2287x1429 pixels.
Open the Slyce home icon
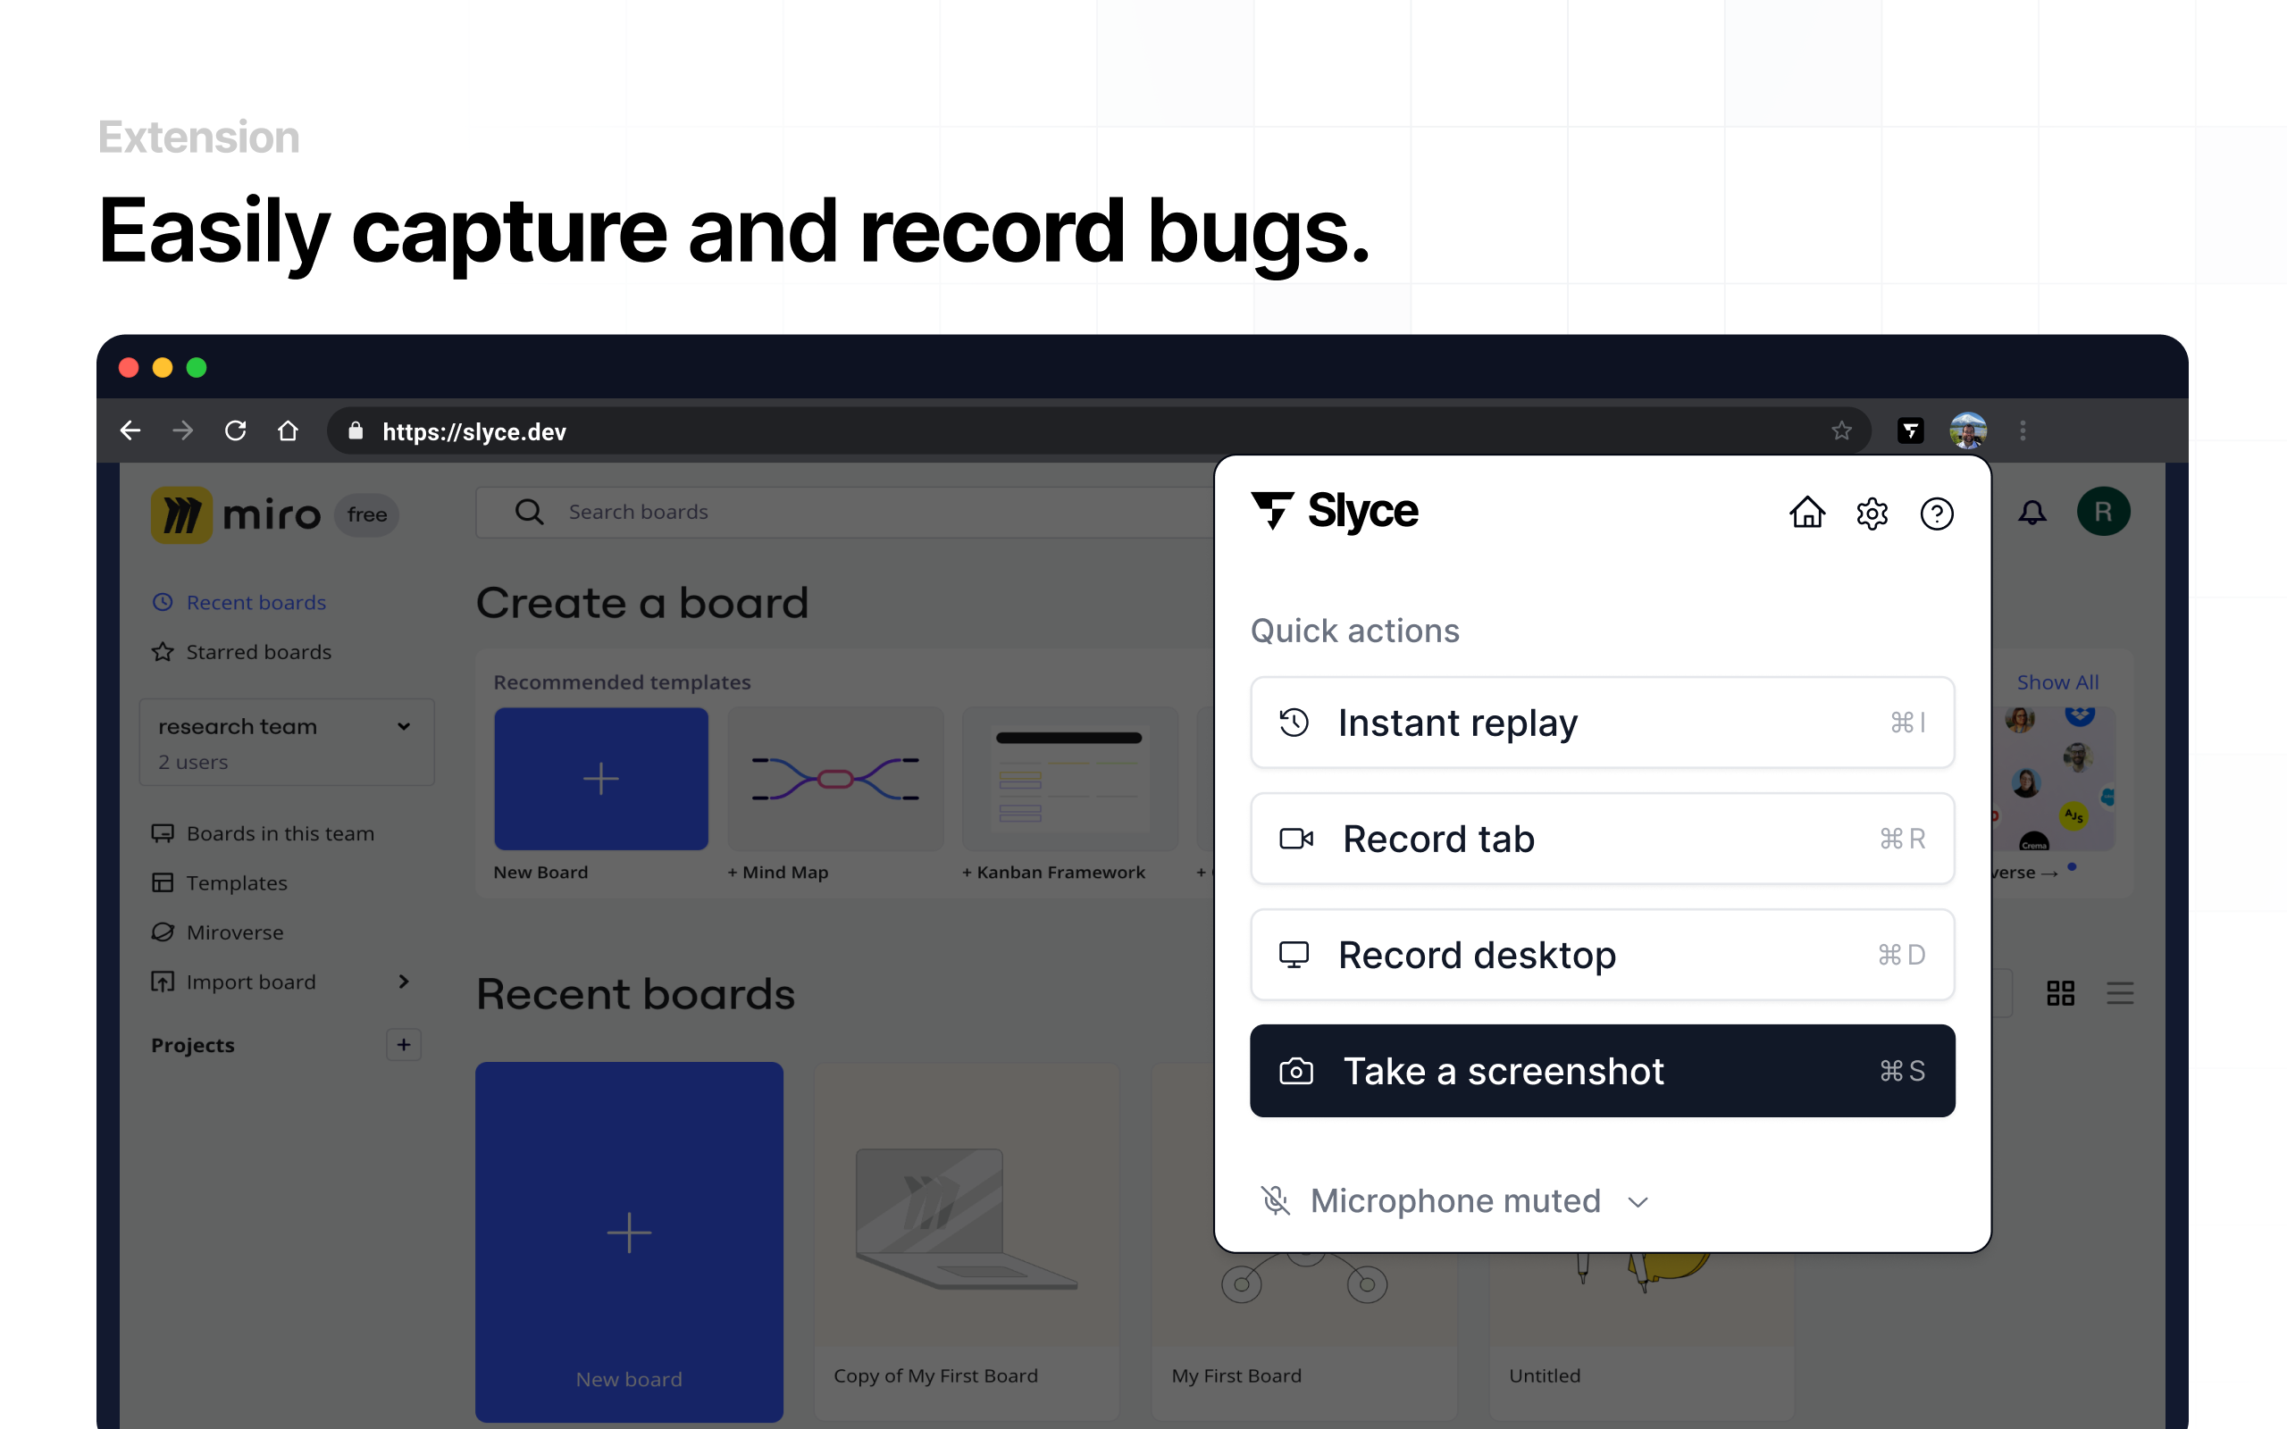tap(1807, 514)
